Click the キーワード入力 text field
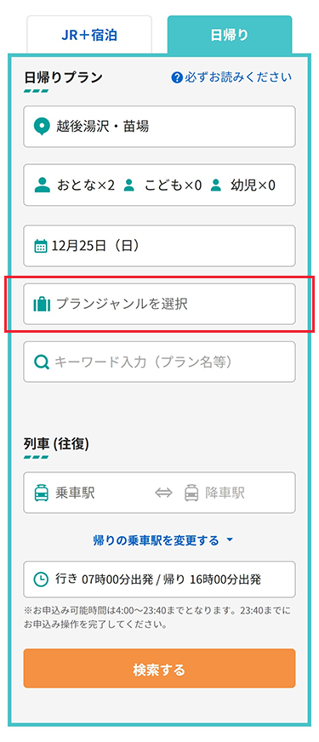319x742 pixels. click(x=160, y=362)
